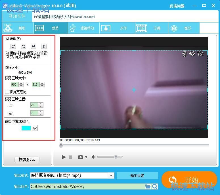Viewport: 220px width, 195px height.
Task: Click the rotate clockwise icon
Action: (x=13, y=46)
